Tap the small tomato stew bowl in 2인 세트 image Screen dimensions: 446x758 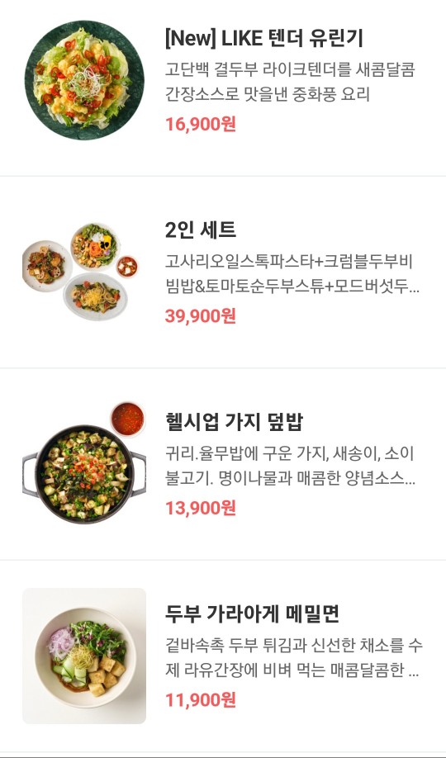click(x=127, y=267)
